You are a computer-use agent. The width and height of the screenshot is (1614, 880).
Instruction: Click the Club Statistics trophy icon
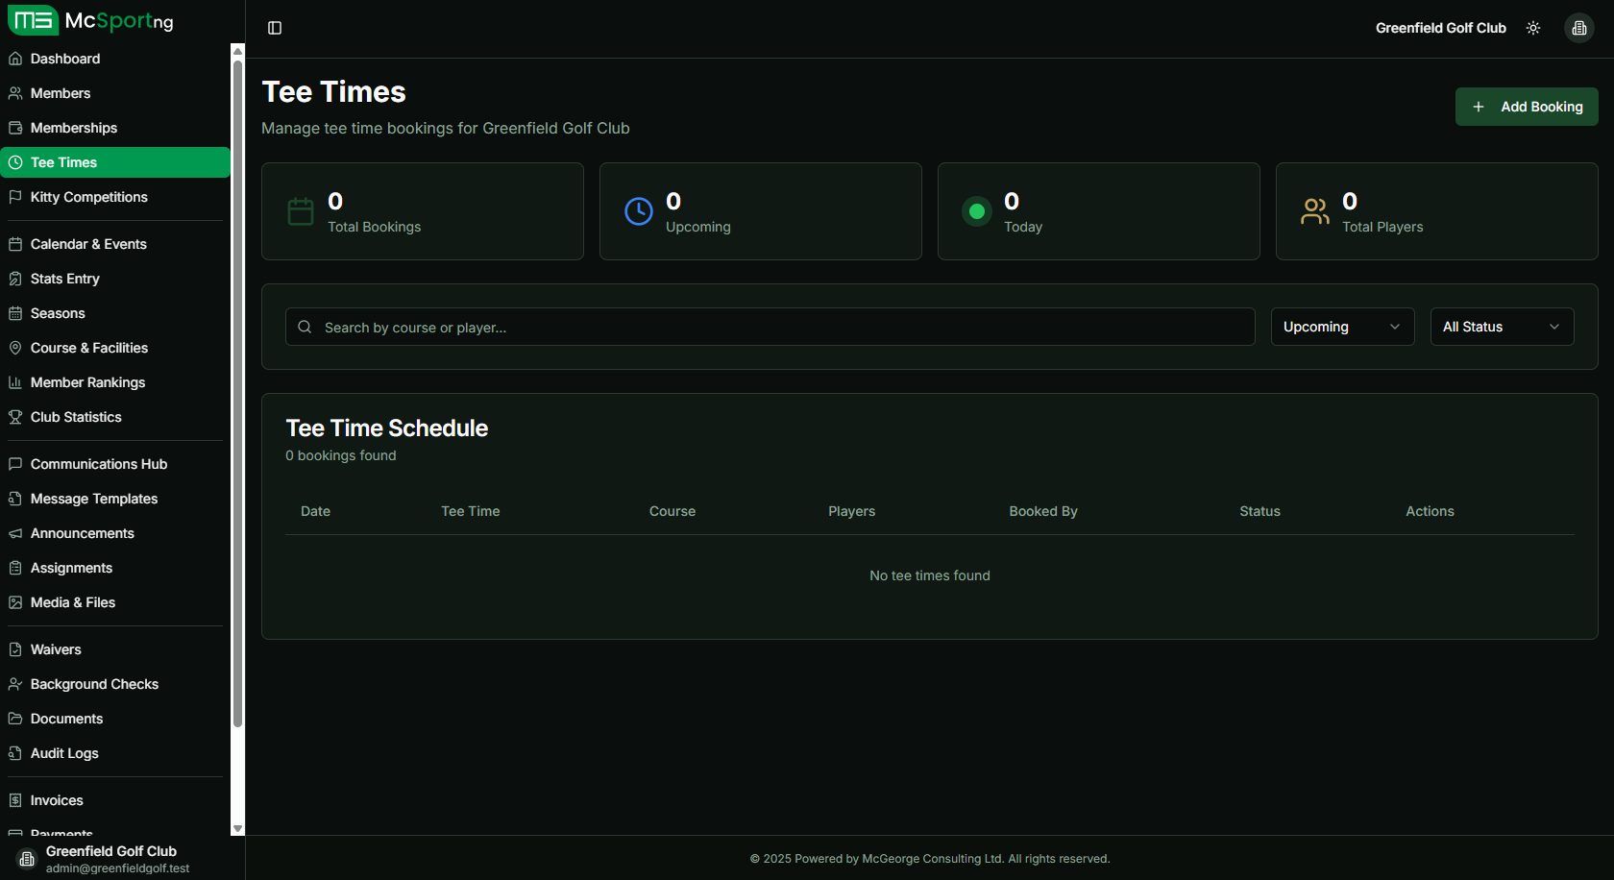15,417
